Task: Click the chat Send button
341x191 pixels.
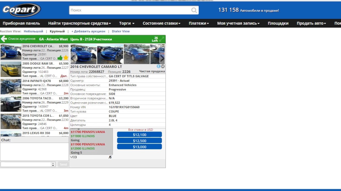Action: tap(63, 164)
